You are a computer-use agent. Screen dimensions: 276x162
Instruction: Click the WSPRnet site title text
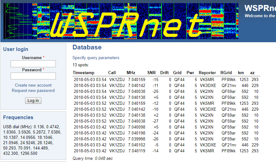pos(260,8)
